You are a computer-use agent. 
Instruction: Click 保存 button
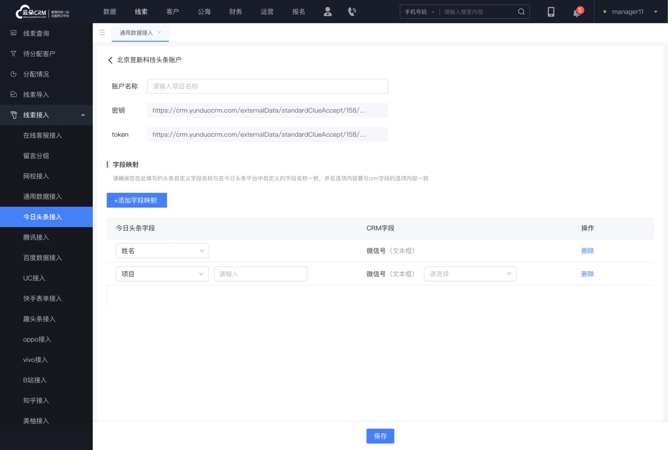pos(380,436)
